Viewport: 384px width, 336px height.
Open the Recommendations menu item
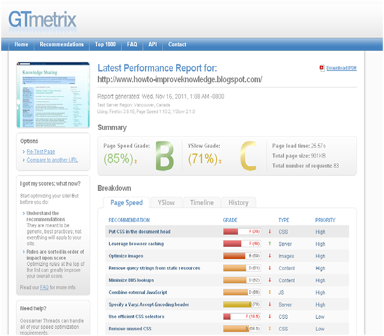pyautogui.click(x=62, y=44)
